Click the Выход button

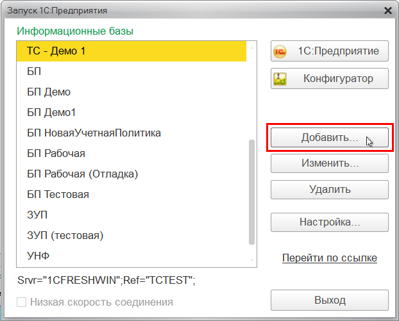[330, 300]
